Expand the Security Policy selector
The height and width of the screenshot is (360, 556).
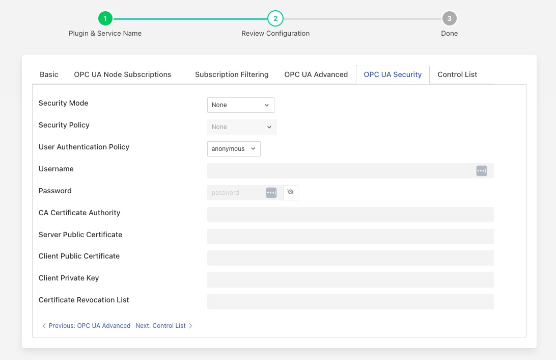242,126
